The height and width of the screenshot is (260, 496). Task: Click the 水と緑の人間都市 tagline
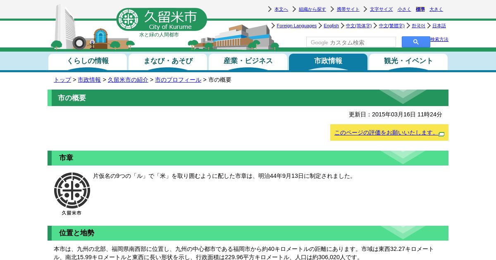159,35
